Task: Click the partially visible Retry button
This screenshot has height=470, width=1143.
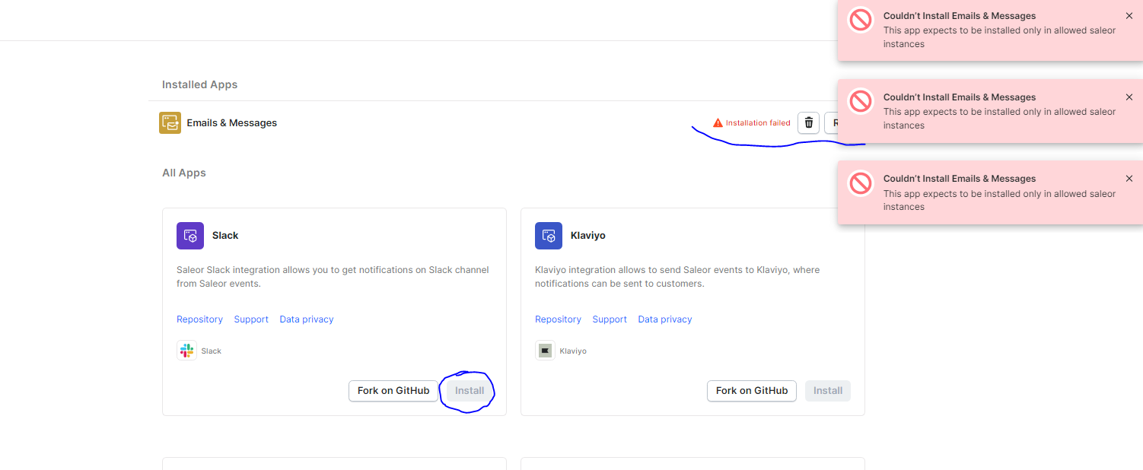Action: [837, 122]
